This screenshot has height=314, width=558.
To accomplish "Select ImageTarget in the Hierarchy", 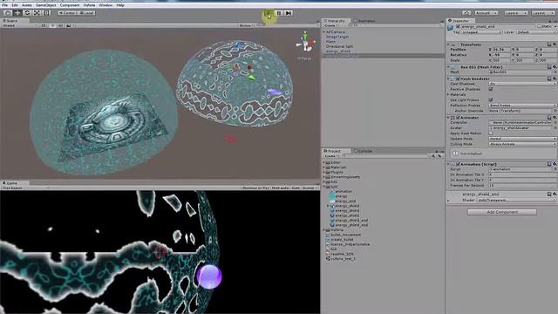I will (x=337, y=37).
